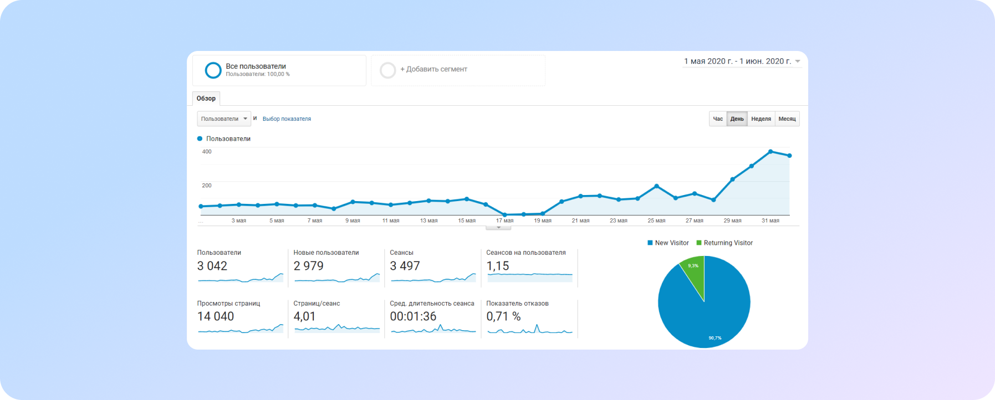995x400 pixels.
Task: Click the '9 мая' axis label
Action: pyautogui.click(x=353, y=220)
